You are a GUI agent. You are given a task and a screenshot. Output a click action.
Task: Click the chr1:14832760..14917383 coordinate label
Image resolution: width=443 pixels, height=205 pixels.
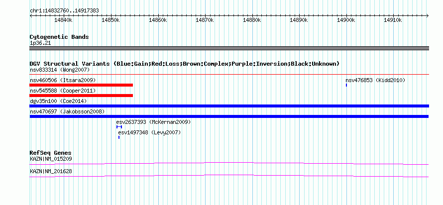pos(64,11)
